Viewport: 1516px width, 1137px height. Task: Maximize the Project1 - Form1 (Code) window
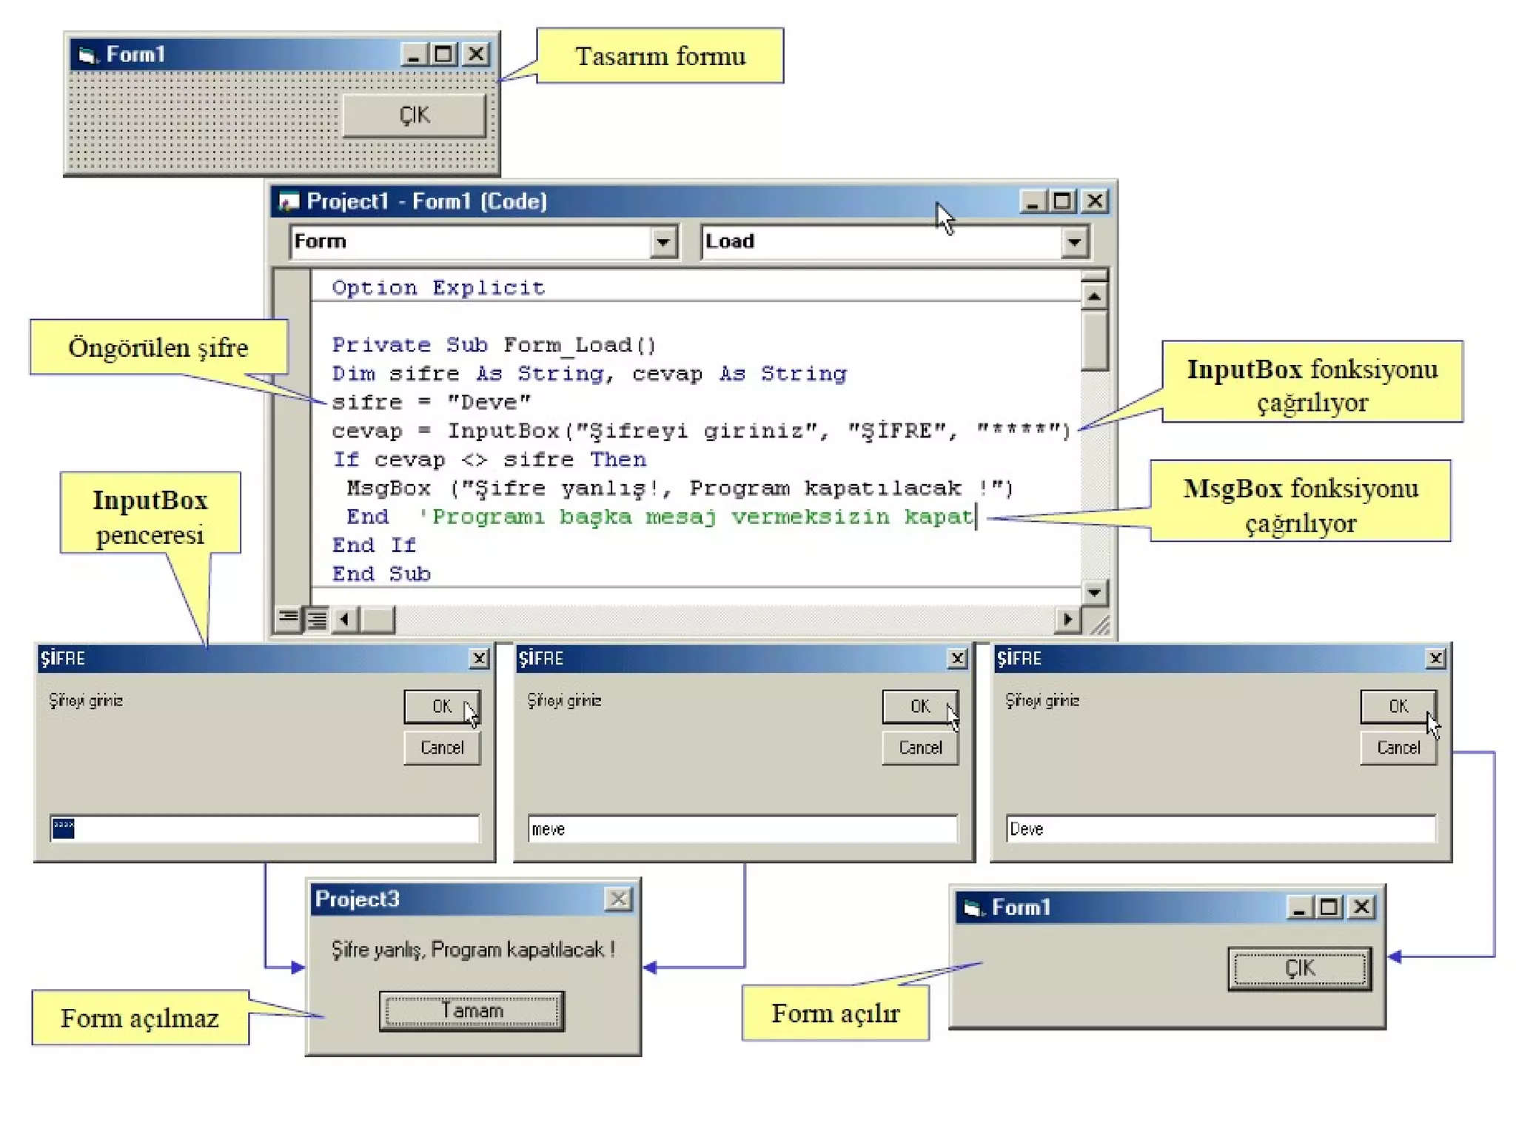pyautogui.click(x=1062, y=201)
